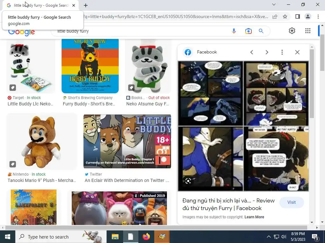This screenshot has height=243, width=325.
Task: Open Target Little Buddy Neko plush thumbnail
Action: click(31, 66)
